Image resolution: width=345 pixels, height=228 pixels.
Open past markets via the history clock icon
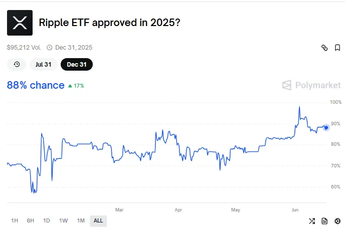pyautogui.click(x=17, y=65)
